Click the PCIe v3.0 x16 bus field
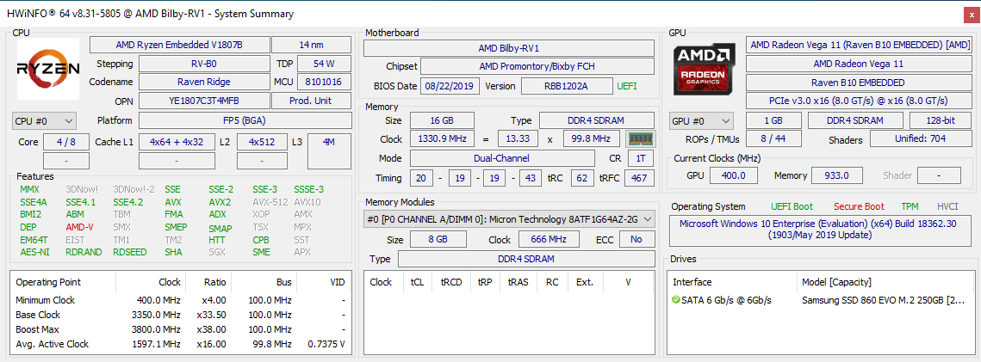The width and height of the screenshot is (981, 362). [859, 101]
